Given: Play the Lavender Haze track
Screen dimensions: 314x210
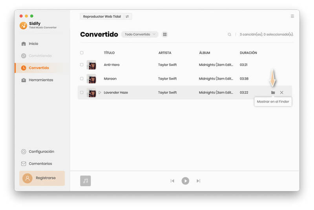Looking at the screenshot, I should pos(100,92).
